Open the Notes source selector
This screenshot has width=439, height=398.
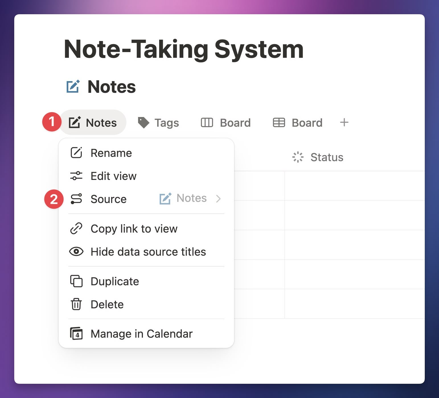pyautogui.click(x=183, y=198)
